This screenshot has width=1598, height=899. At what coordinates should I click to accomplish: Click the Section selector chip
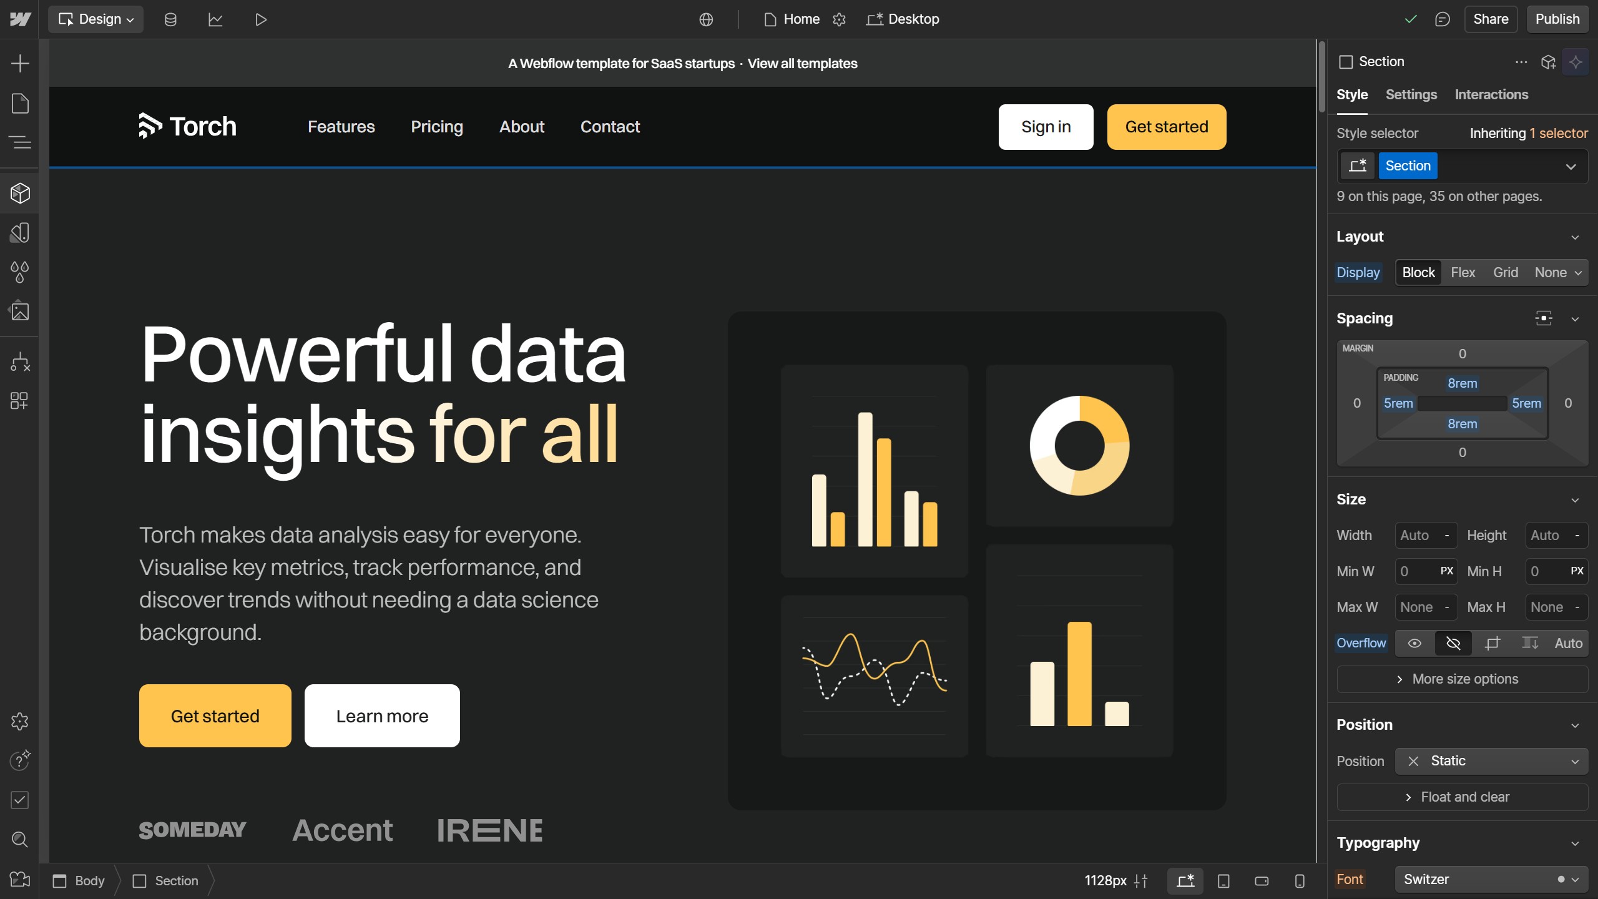click(1407, 166)
